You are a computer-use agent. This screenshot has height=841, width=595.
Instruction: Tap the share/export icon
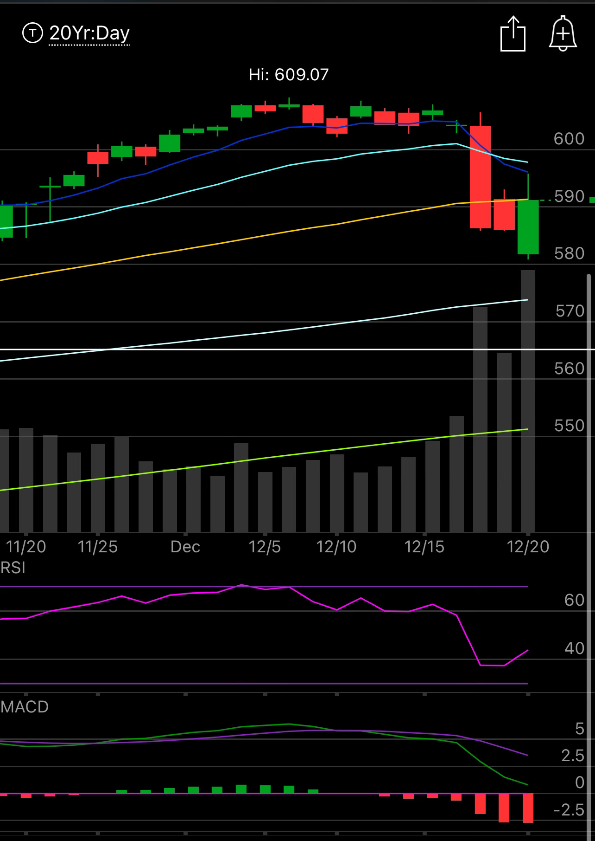pos(513,33)
